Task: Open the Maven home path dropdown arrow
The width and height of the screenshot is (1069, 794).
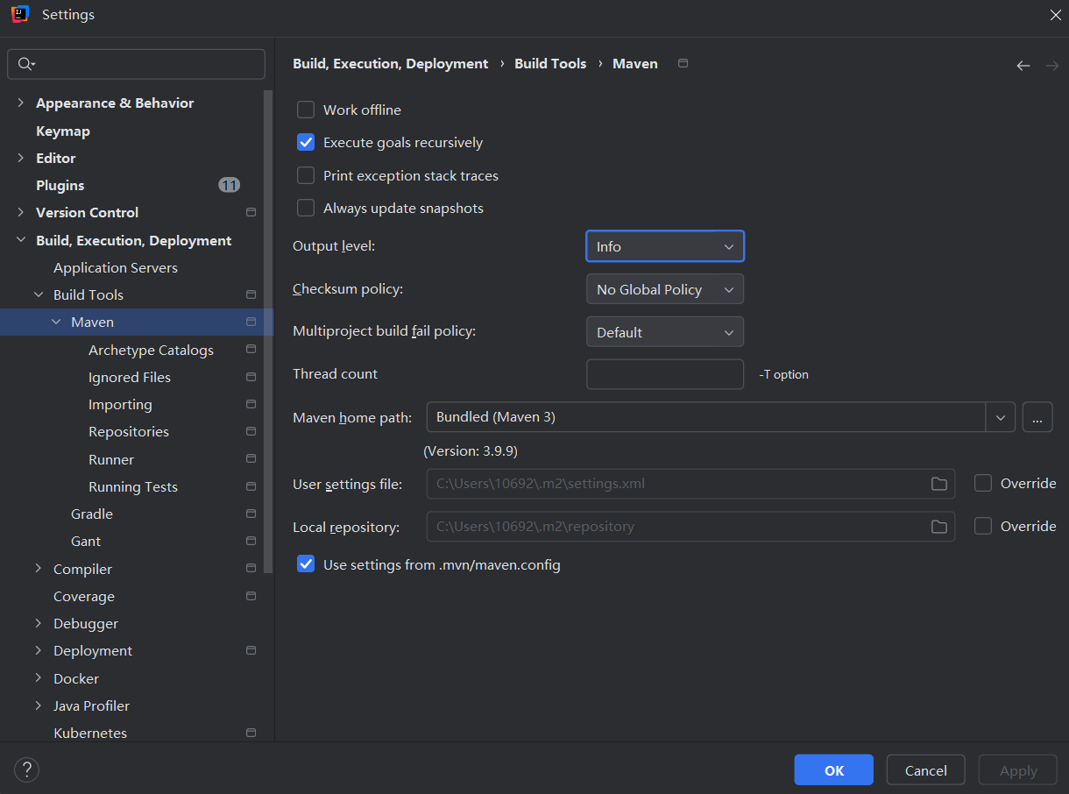Action: click(1001, 417)
